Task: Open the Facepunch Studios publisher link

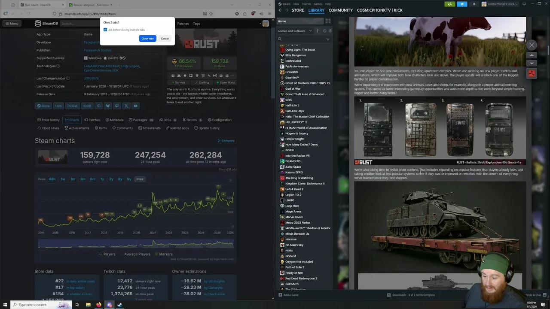Action: coord(98,50)
